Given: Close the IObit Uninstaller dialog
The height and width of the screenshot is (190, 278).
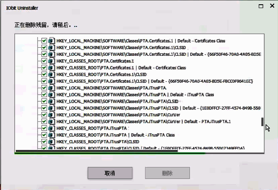Looking at the screenshot, I should coord(272,6).
